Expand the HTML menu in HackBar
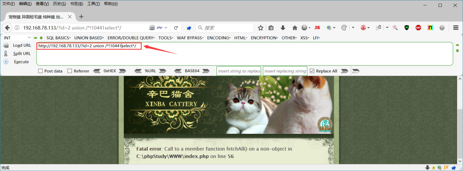463x171 pixels. [x=241, y=38]
